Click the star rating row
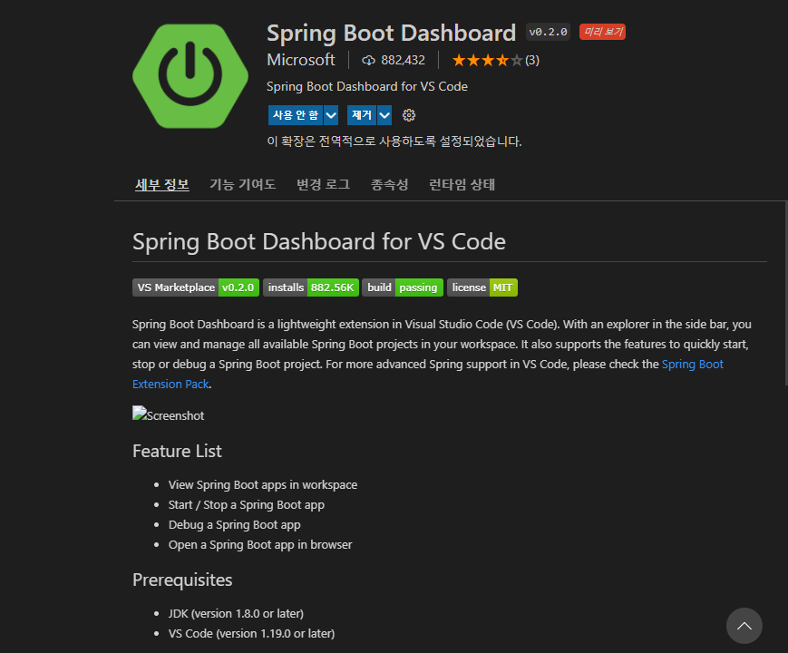This screenshot has width=788, height=653. [488, 61]
